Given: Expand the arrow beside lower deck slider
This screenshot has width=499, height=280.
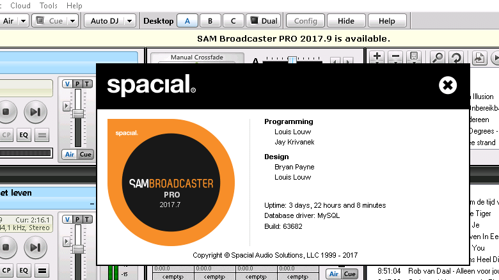Looking at the screenshot, I should [66, 242].
